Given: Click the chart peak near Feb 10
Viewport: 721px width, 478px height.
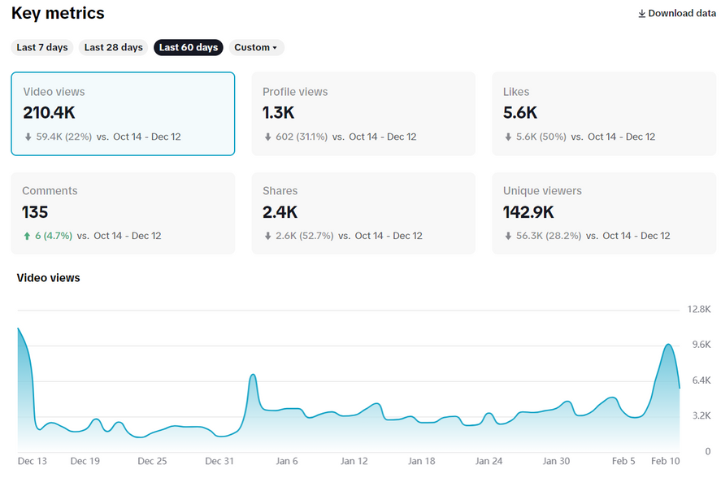Looking at the screenshot, I should [668, 345].
